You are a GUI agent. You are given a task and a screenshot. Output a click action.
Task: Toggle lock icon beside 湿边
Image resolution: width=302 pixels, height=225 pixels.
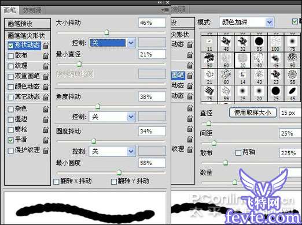point(46,119)
